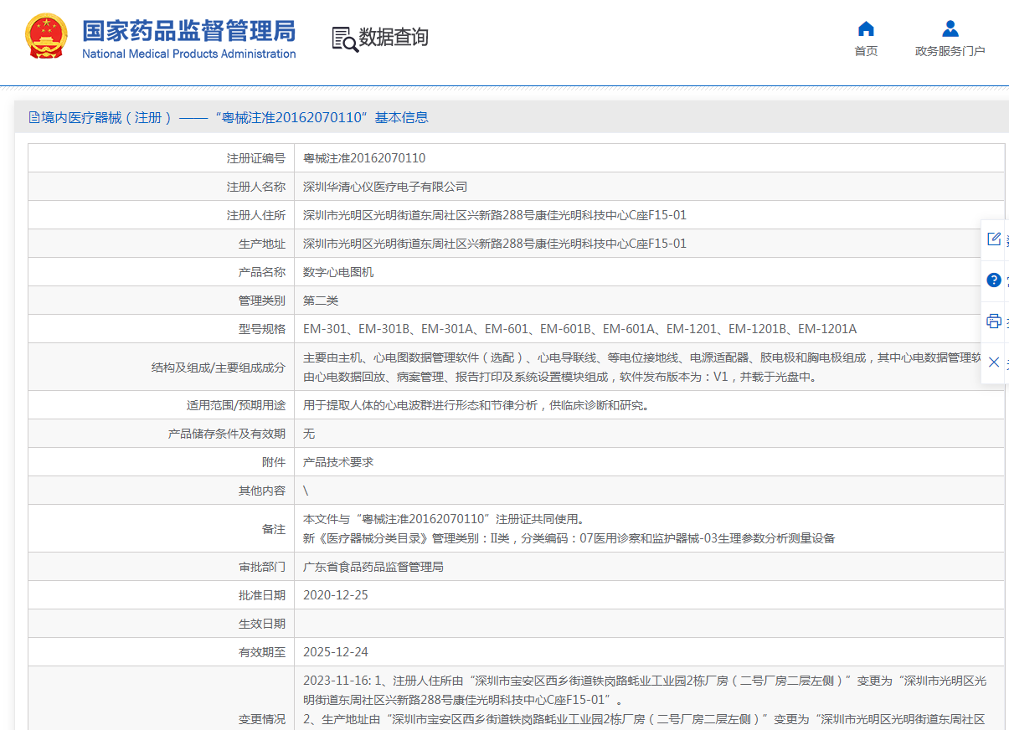Click expiry date 2025-12-24
Viewport: 1009px width, 730px height.
point(336,652)
